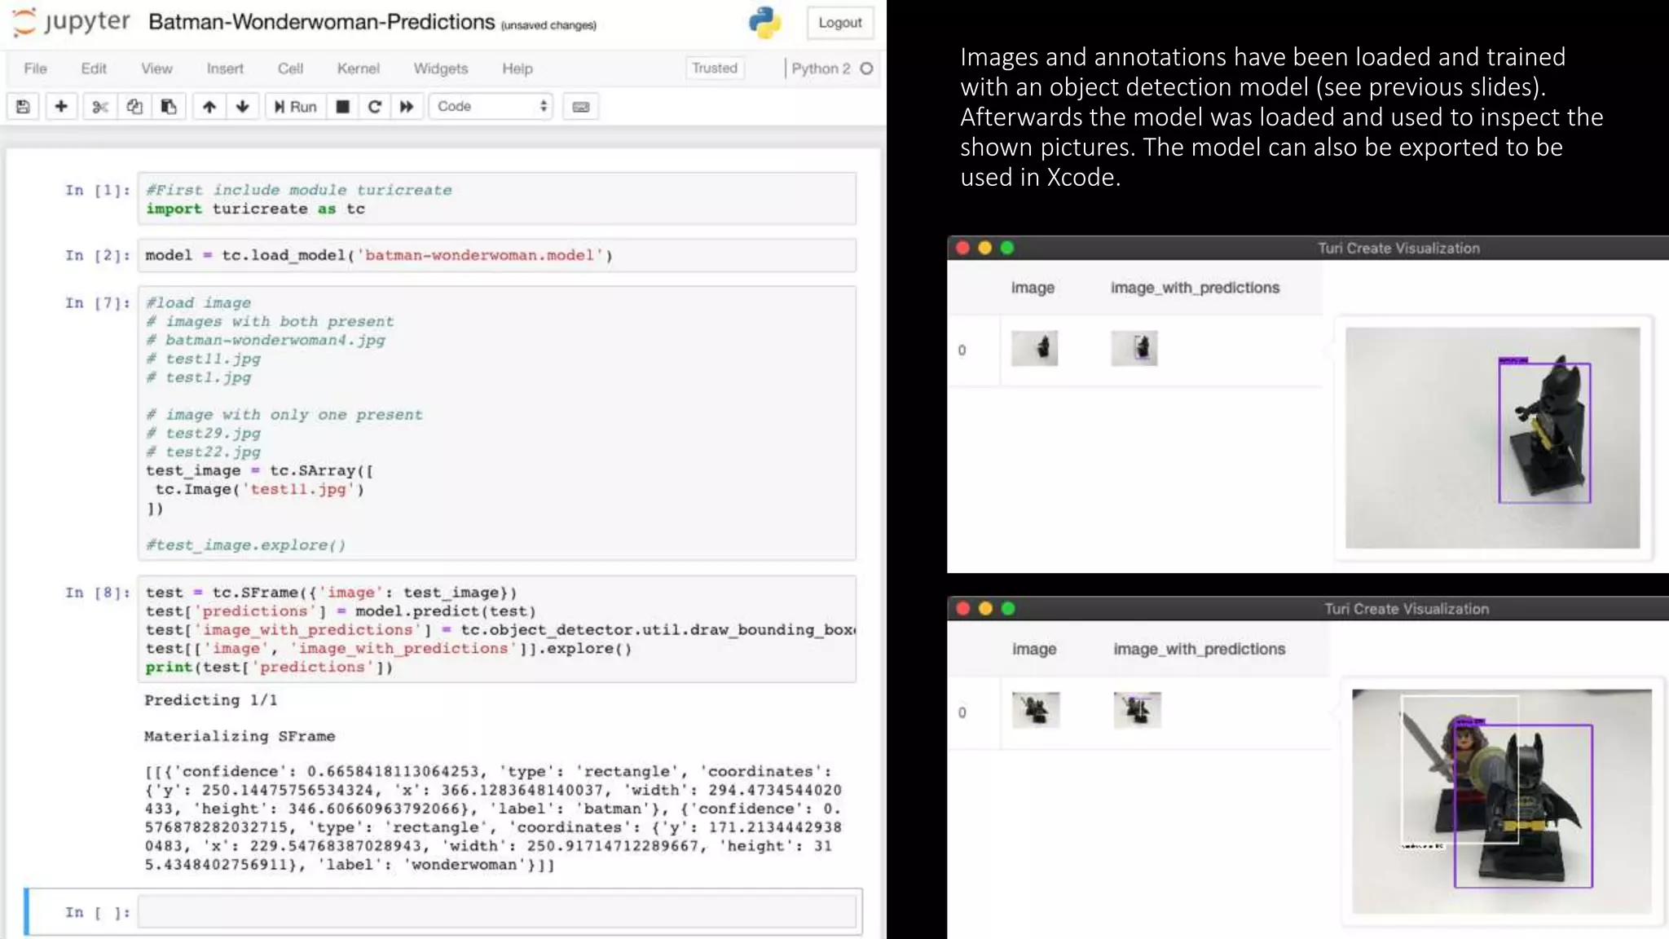
Task: Click the kernel idle indicator circle
Action: point(867,68)
